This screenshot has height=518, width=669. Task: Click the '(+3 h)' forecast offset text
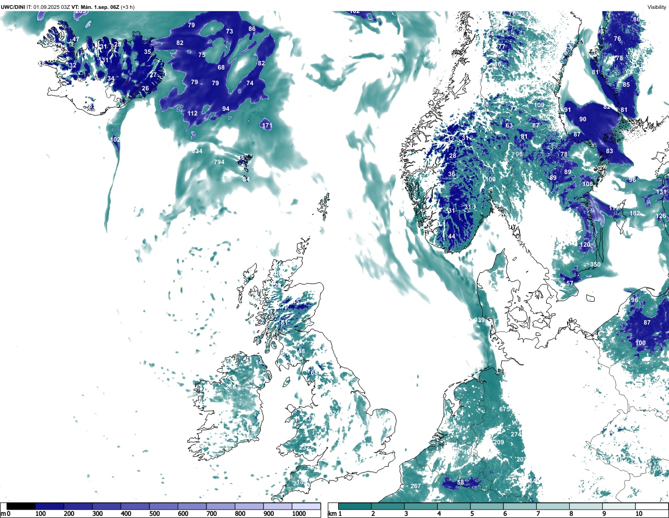pyautogui.click(x=128, y=7)
